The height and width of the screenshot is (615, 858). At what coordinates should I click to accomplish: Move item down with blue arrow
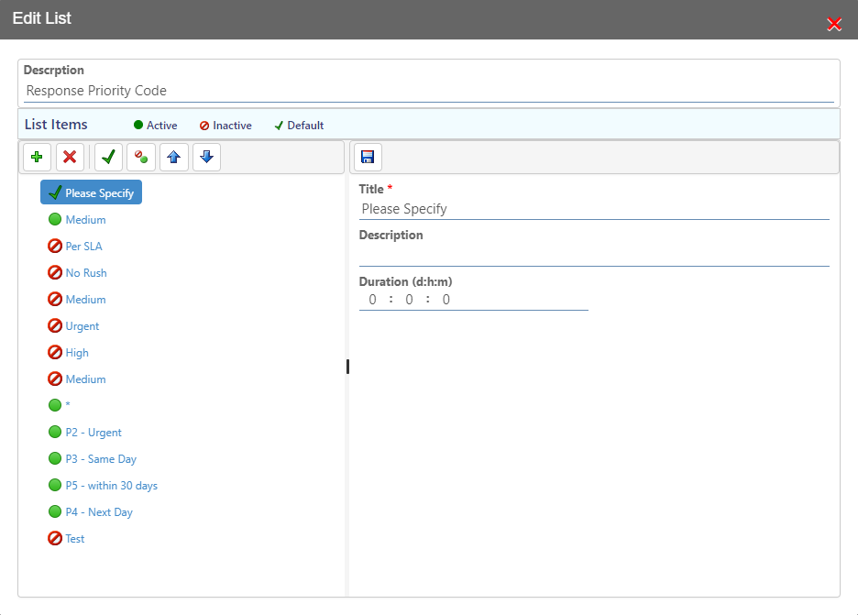(206, 158)
